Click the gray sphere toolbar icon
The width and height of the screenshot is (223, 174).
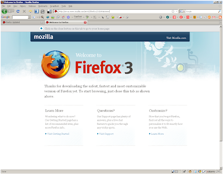tap(161, 17)
